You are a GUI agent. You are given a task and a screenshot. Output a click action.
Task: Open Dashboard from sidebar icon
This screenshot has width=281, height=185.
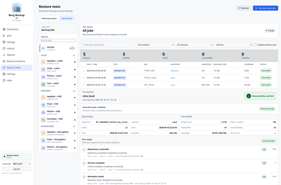click(x=4, y=29)
